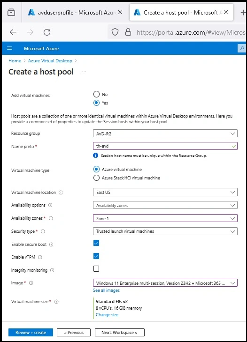Viewport: 247px width, 342px height.
Task: Go back with browser back arrow
Action: coord(13,32)
